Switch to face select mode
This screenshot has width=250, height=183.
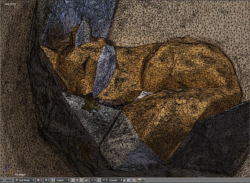click(81, 180)
